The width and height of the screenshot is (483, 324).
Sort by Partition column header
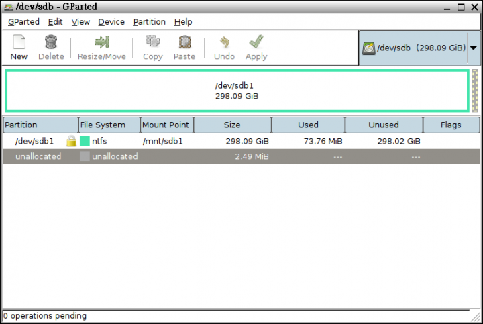pos(41,125)
